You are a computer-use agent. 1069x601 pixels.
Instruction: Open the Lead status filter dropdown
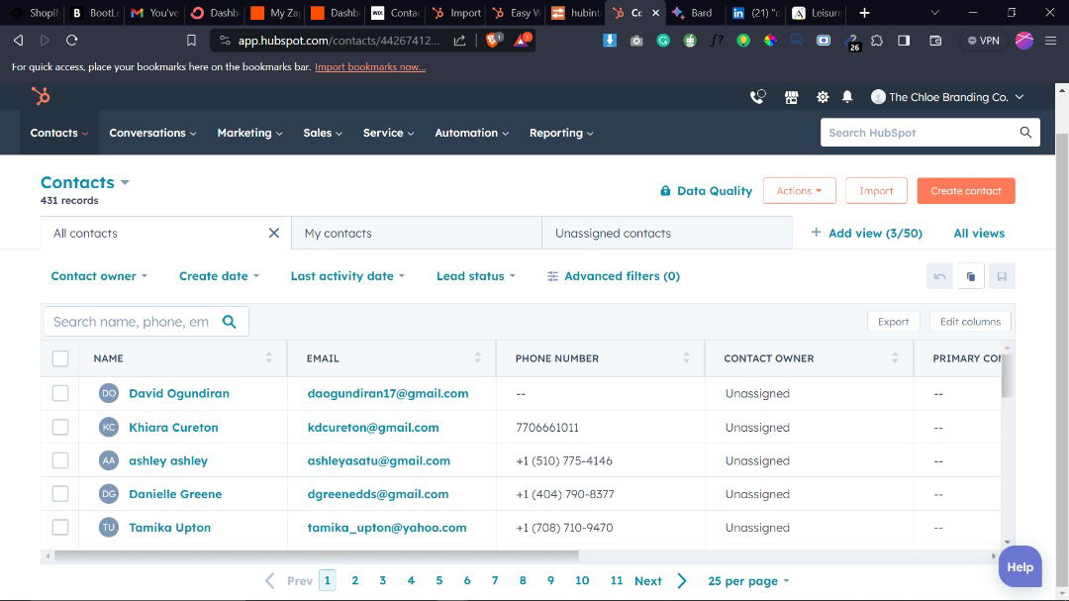coord(475,276)
